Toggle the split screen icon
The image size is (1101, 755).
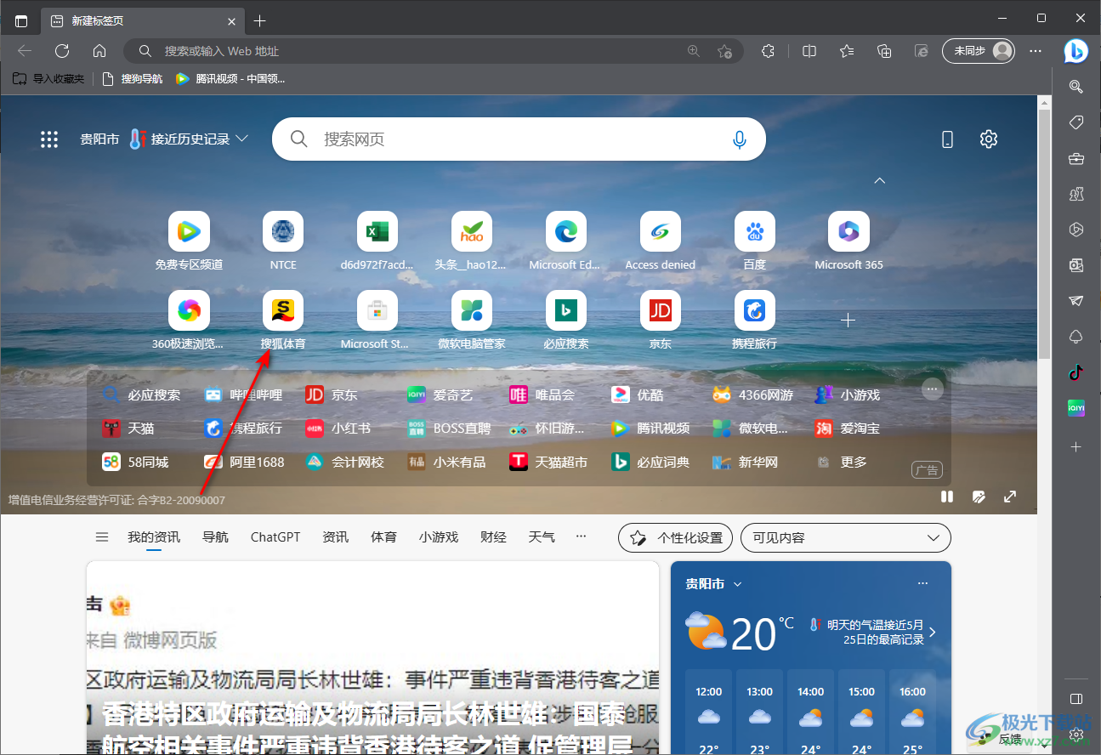pos(809,51)
